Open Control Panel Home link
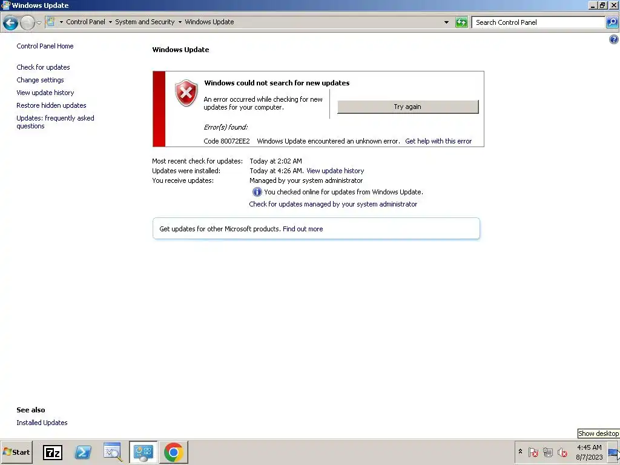This screenshot has width=620, height=465. point(45,46)
